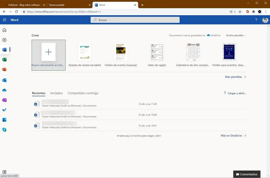Viewport: 270px width, 178px height.
Task: Click the Create new plus icon in sidebar
Action: 5,40
